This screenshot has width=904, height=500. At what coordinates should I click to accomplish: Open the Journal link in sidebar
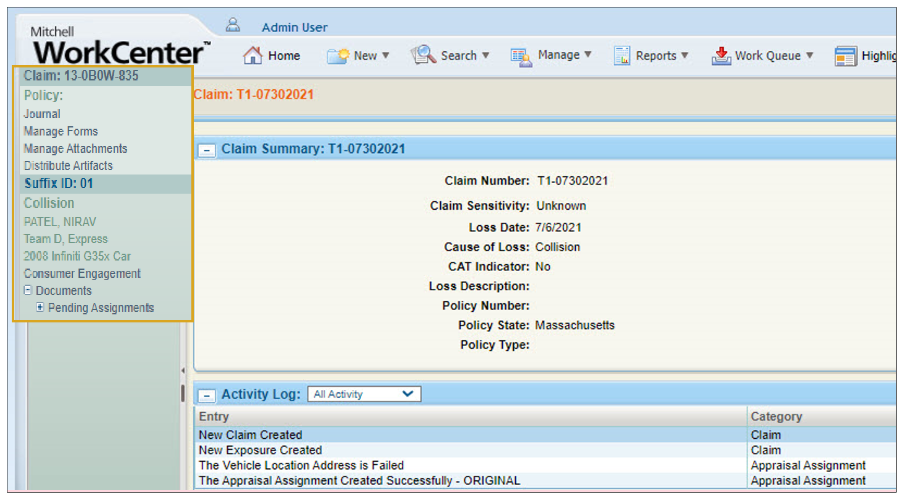pyautogui.click(x=42, y=114)
